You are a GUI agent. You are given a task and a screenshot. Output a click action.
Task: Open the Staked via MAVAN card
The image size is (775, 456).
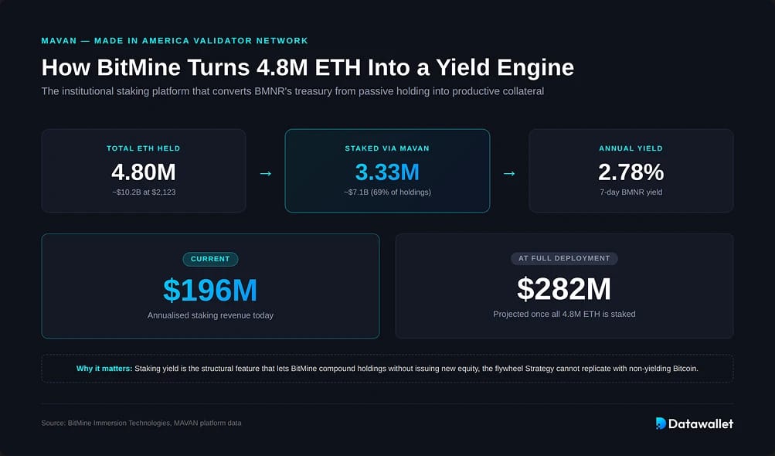(x=387, y=171)
